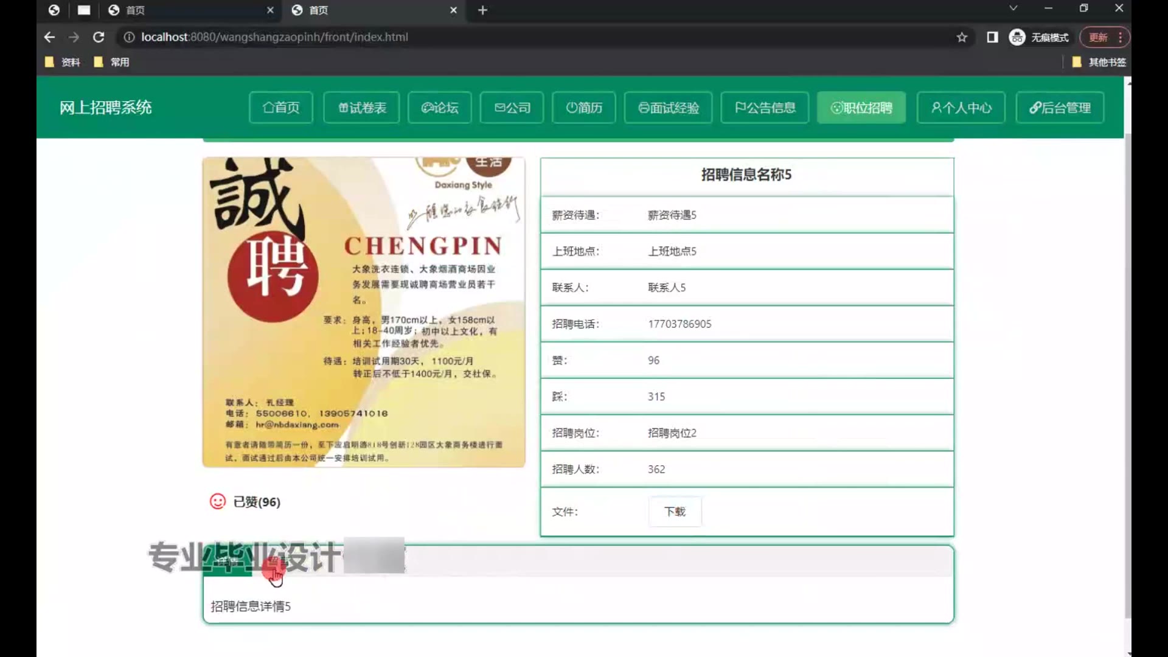Open the 其他书签 bookmarks folder
Image resolution: width=1168 pixels, height=657 pixels.
[1099, 62]
